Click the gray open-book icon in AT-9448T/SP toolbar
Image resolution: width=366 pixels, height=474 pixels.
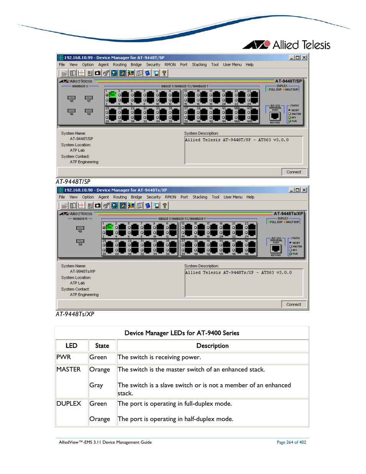click(139, 73)
